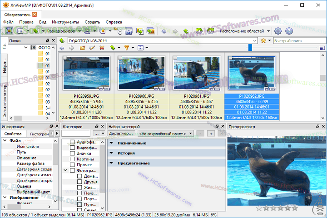Viewport: 327px width, 218px height.
Task: Rotate clockwise with the gray rotate icon
Action: pyautogui.click(x=210, y=31)
